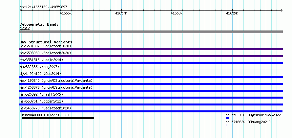Open the nsv558701 (Cooper2011) label
The image size is (292, 138).
41,101
